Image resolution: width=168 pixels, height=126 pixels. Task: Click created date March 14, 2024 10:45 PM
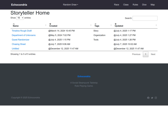pyautogui.click(x=62, y=31)
